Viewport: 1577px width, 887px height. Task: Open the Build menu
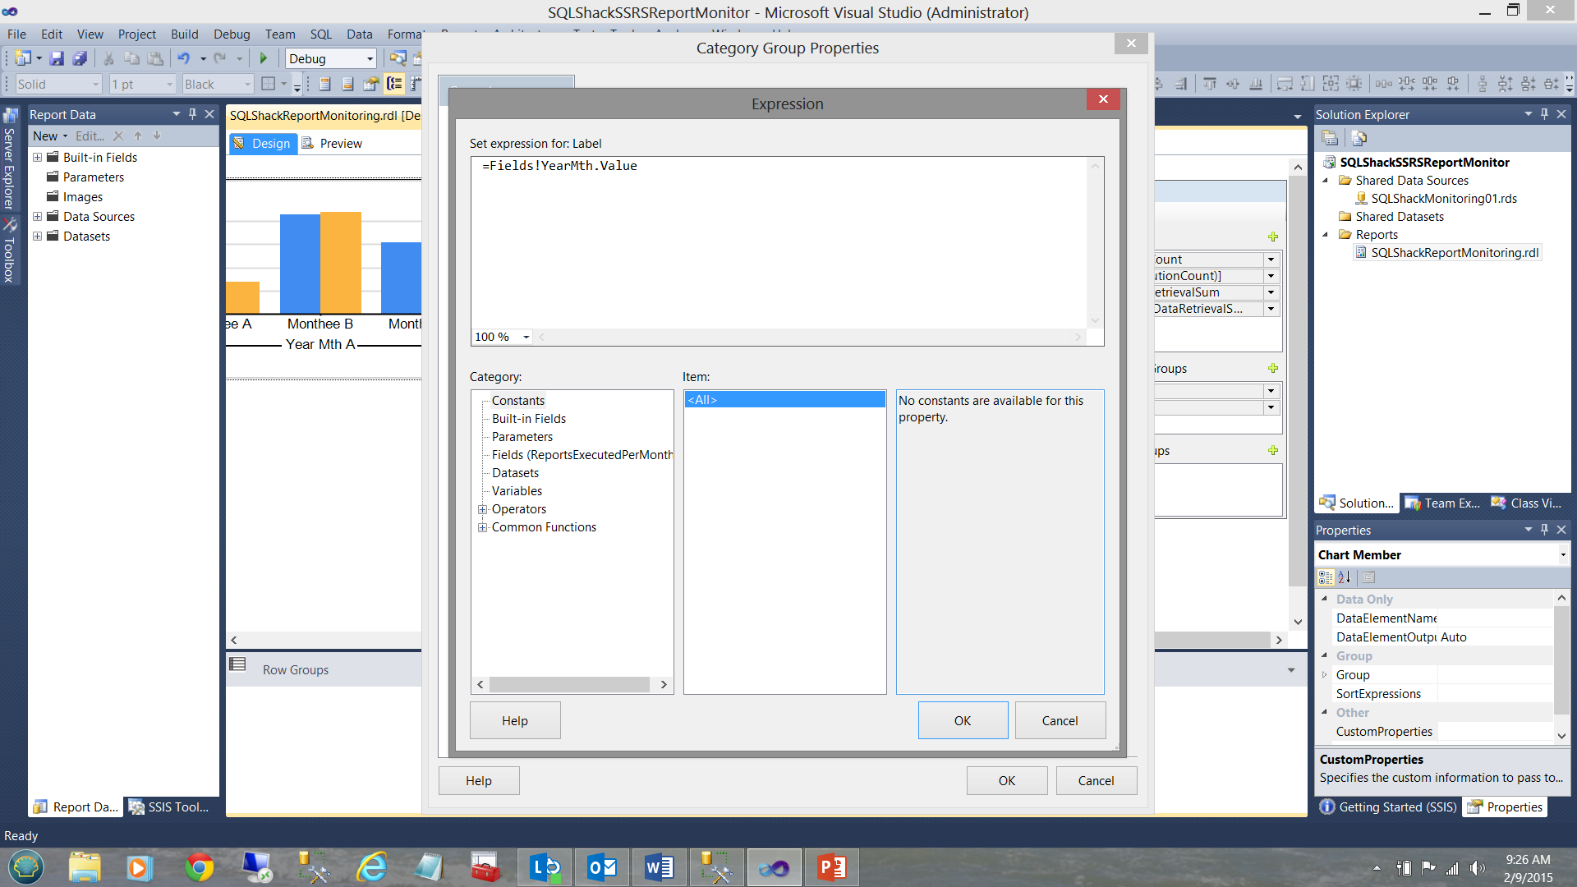point(184,34)
